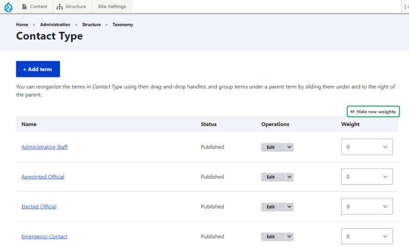409x248 pixels.
Task: Collapse the toolbar with the right edge icon
Action: coord(405,7)
